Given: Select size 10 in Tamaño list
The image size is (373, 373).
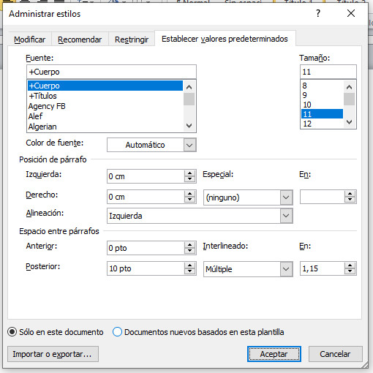Looking at the screenshot, I should pos(322,105).
